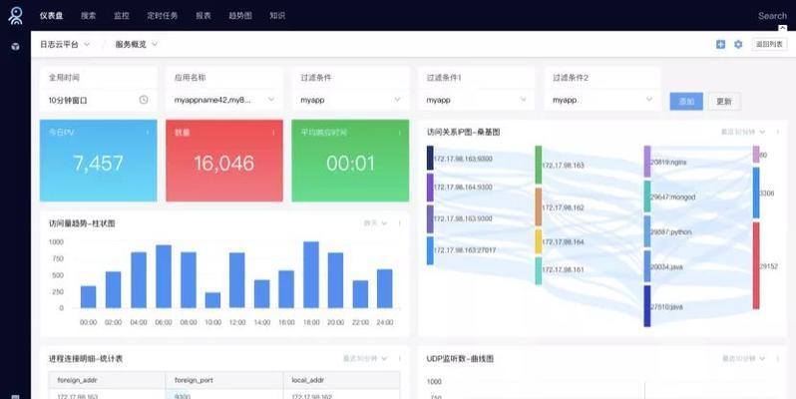Image resolution: width=796 pixels, height=399 pixels.
Task: Click the blue add-panel plus icon
Action: (720, 44)
